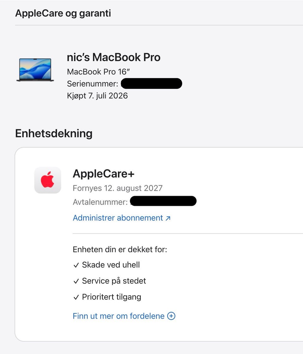Expand Finn ut mer om fordelene
Screen dimensions: 303x354
click(x=124, y=316)
